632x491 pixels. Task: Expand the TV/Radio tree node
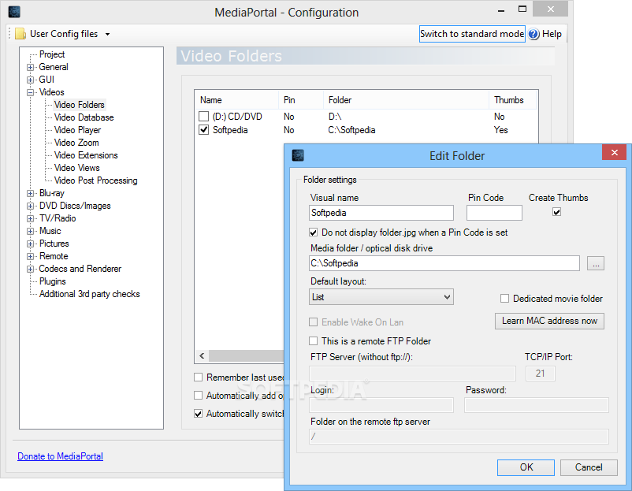click(x=30, y=218)
